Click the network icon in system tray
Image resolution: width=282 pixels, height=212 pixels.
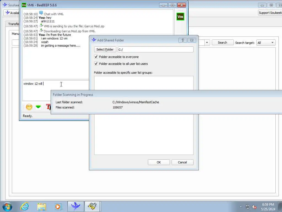248,207
